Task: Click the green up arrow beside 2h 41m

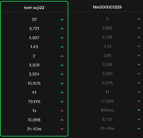Action: pyautogui.click(x=139, y=128)
